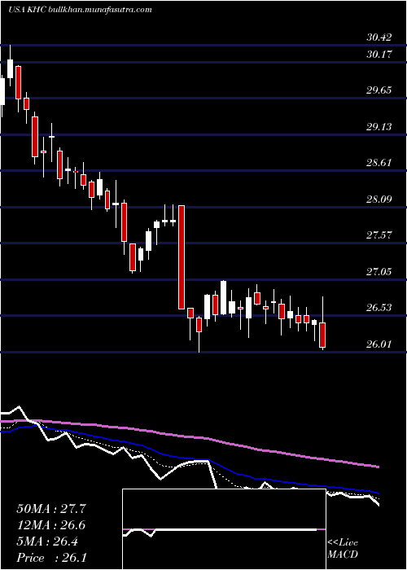This screenshot has width=407, height=570.
Task: Click the last red candle near 26.01
Action: 322,323
